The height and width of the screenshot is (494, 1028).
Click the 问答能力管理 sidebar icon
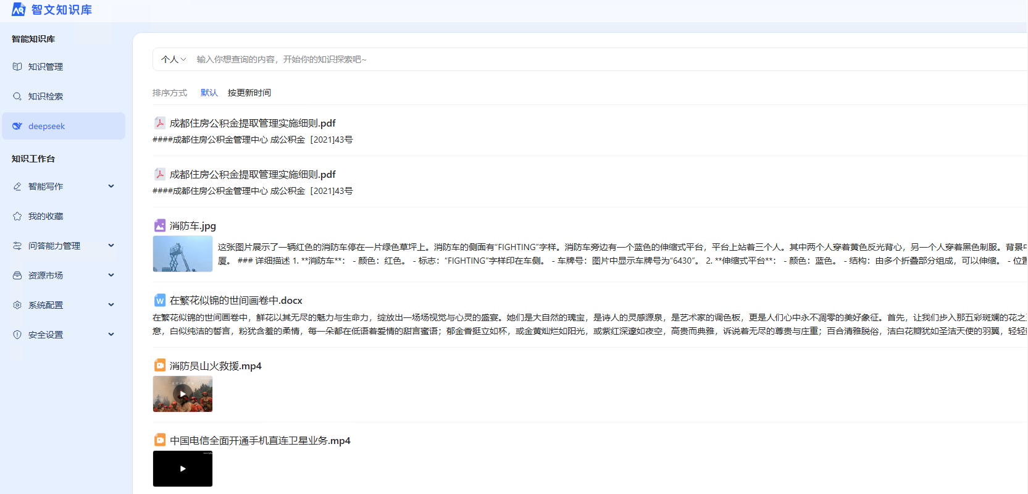point(17,246)
